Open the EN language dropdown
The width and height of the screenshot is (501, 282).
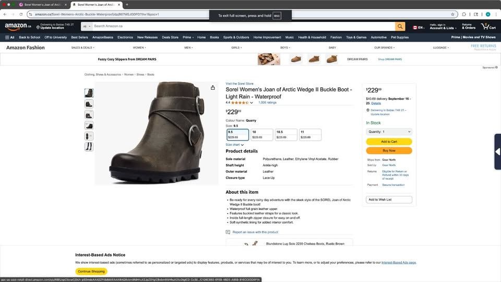tap(419, 28)
